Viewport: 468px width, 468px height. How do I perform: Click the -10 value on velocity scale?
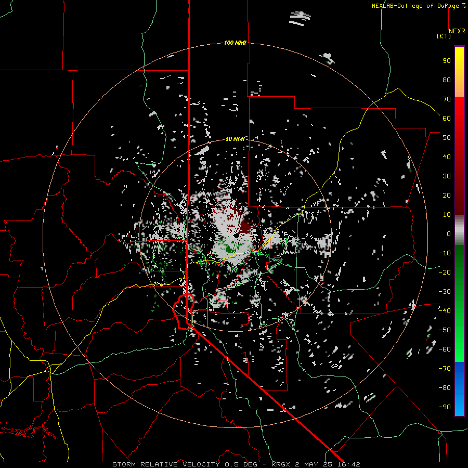445,253
